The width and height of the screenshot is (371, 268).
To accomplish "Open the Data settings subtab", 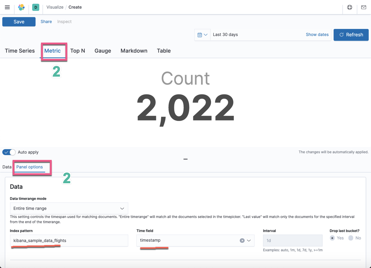I will point(6,167).
